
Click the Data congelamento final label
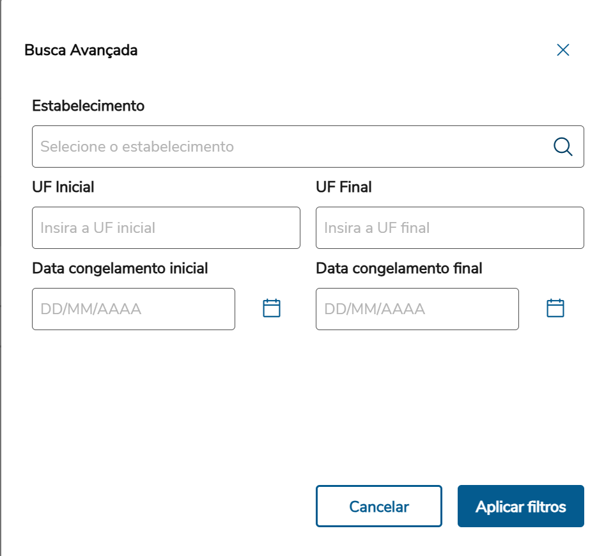click(399, 269)
